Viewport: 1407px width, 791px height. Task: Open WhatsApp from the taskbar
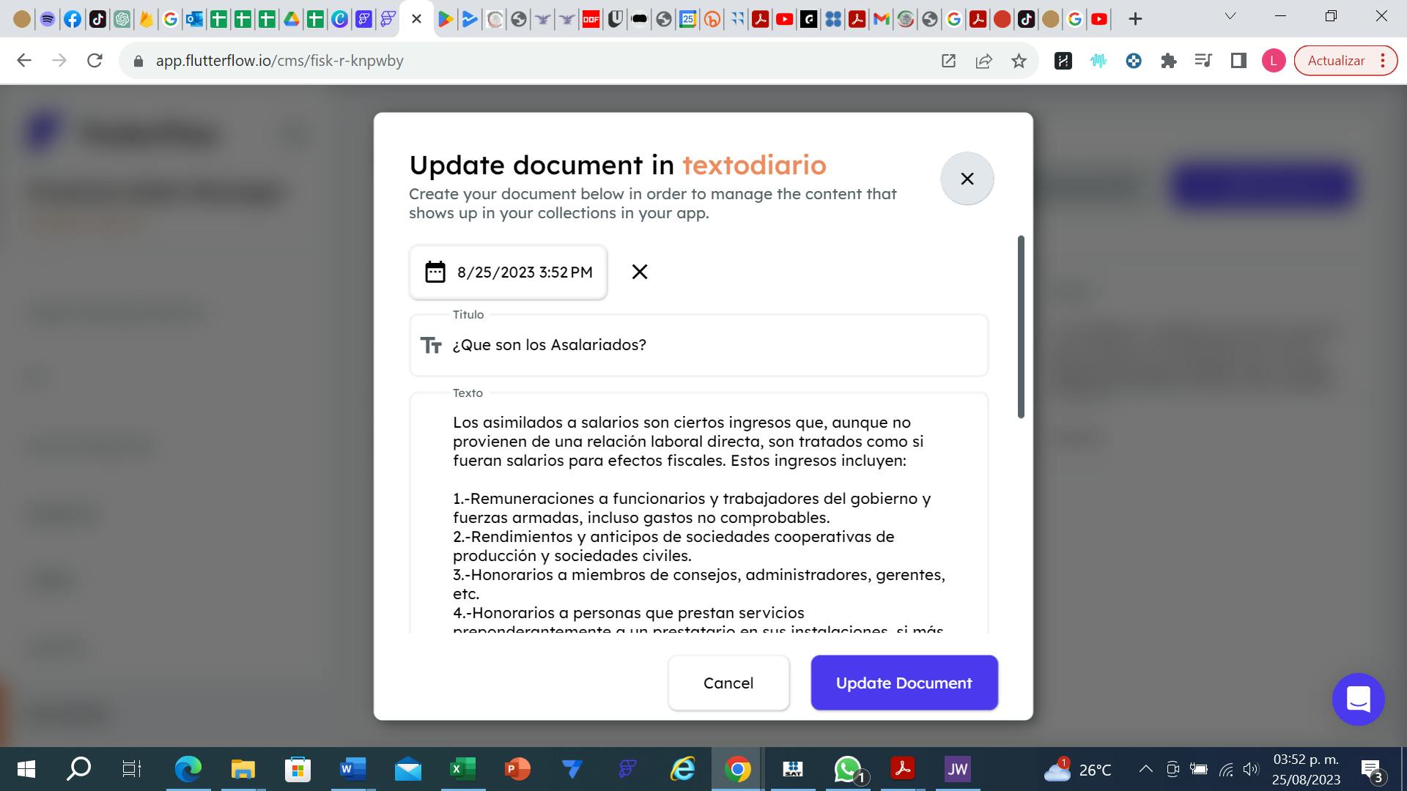(848, 769)
